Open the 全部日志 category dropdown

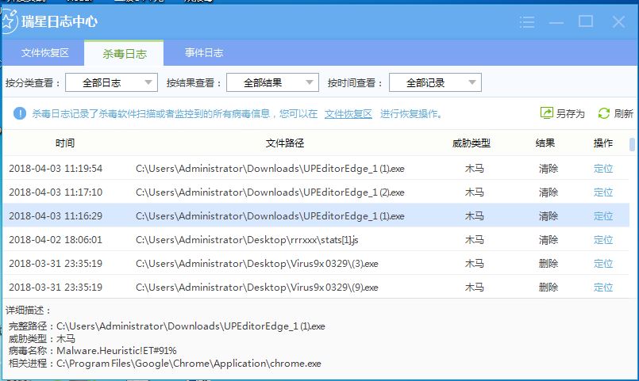111,82
